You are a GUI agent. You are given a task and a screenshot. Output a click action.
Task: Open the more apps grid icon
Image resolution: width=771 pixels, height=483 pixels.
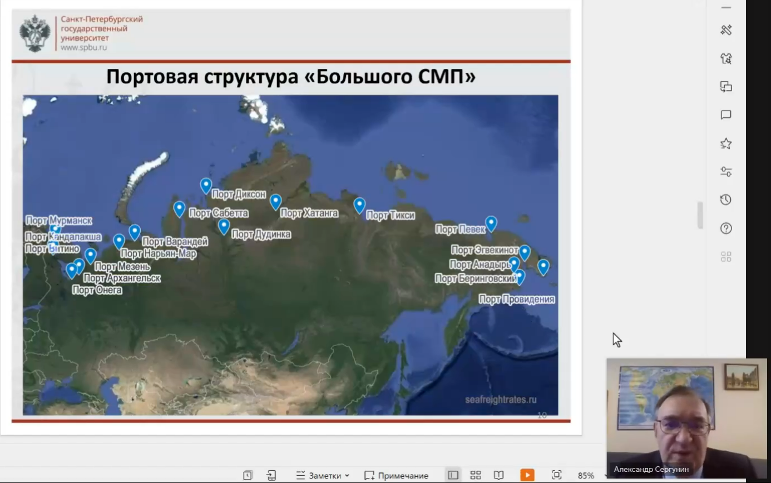pyautogui.click(x=726, y=257)
